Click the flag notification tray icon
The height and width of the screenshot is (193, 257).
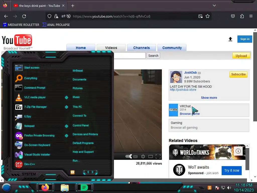[217, 187]
